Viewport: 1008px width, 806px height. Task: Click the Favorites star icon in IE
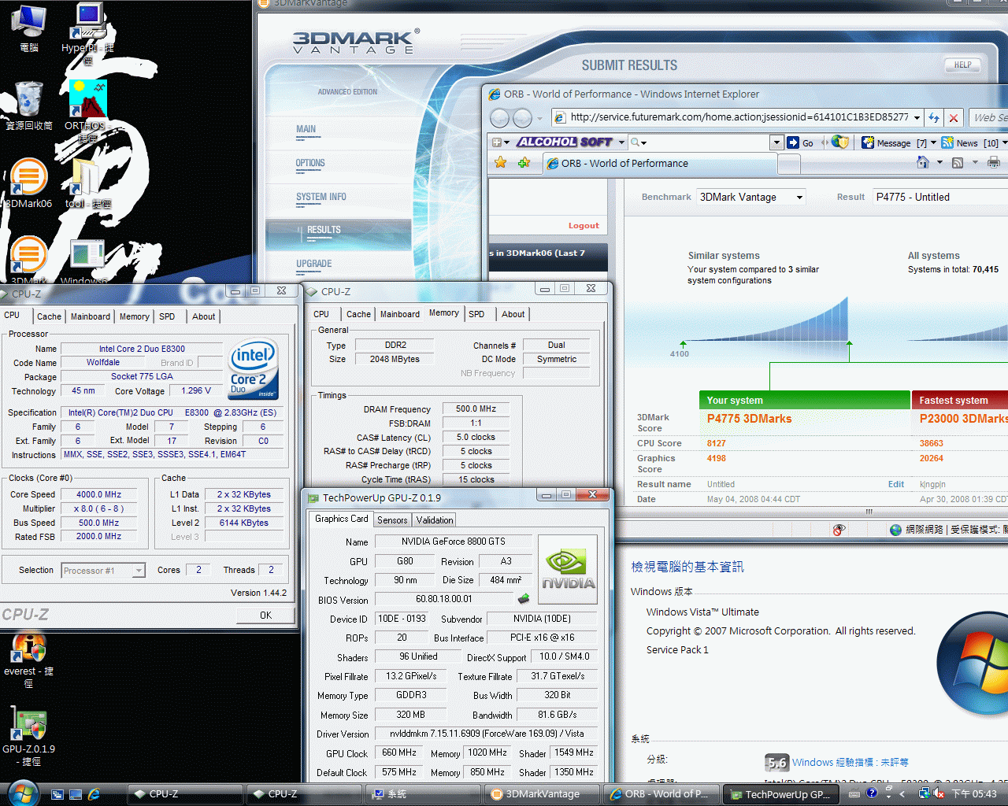500,163
